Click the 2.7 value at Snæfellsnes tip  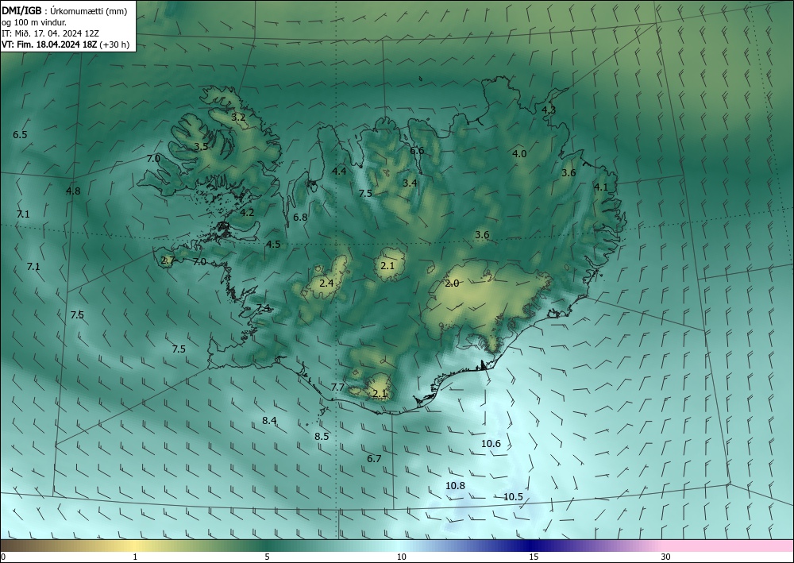click(168, 260)
